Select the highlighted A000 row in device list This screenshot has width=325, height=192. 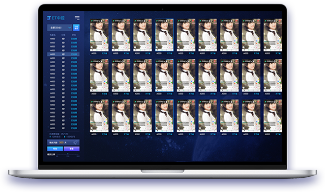pos(63,54)
